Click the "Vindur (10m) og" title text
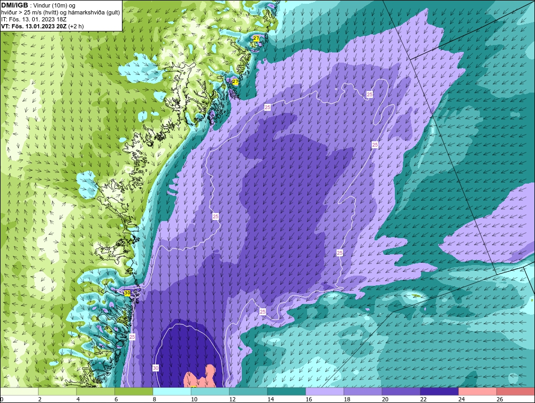 [55, 6]
